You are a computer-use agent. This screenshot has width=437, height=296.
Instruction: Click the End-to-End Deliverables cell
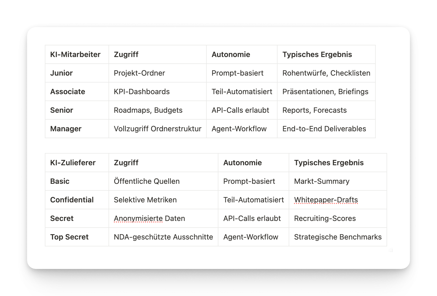pos(326,129)
